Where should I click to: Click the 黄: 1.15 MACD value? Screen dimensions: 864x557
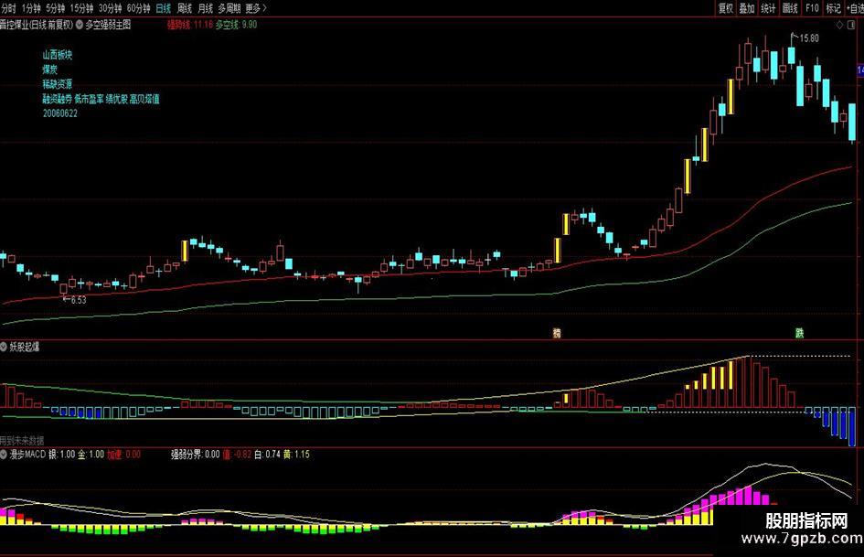296,455
